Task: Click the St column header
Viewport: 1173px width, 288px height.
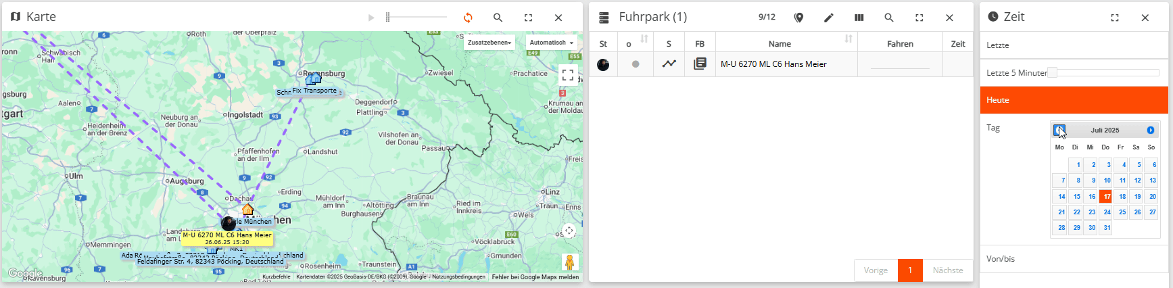Action: [x=603, y=44]
